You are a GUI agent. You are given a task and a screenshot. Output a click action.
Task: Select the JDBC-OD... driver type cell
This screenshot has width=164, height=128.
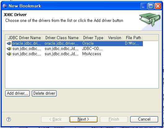(92, 49)
